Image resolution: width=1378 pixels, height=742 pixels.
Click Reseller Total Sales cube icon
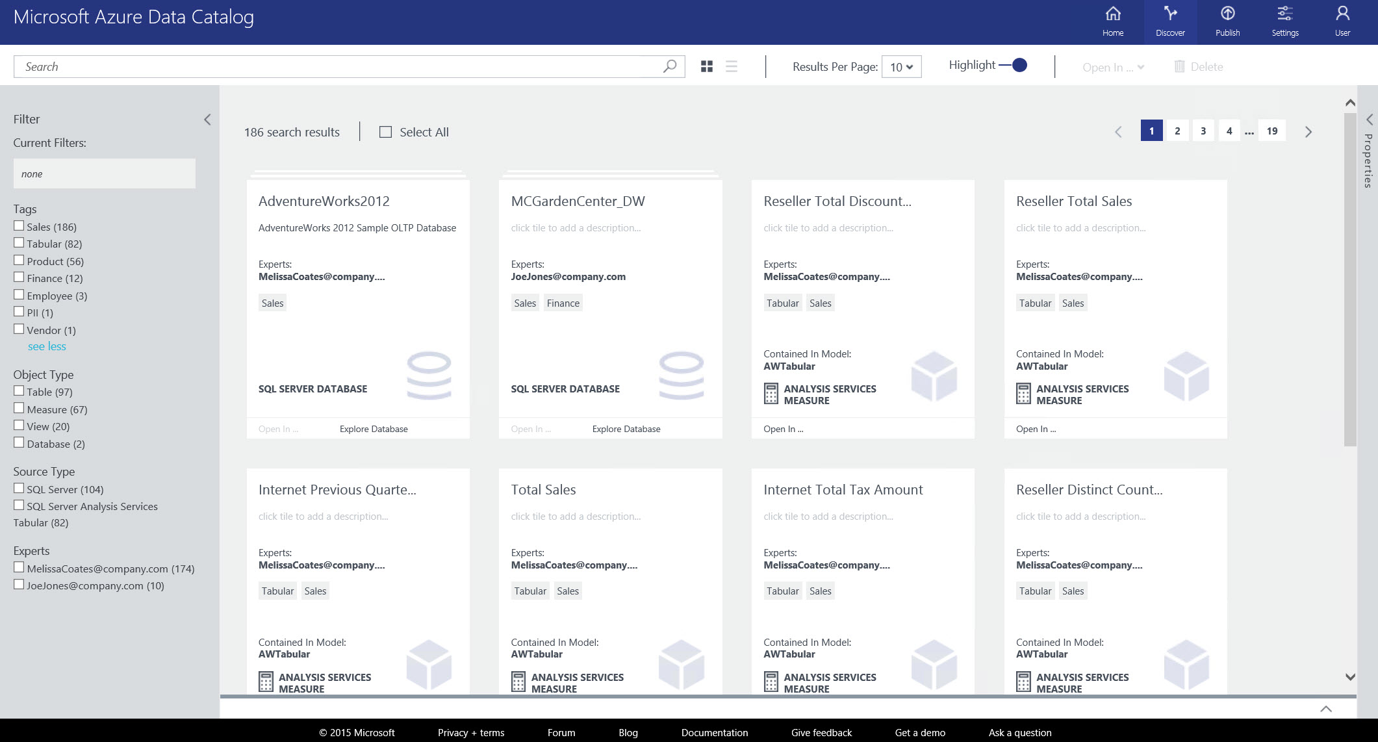1186,376
